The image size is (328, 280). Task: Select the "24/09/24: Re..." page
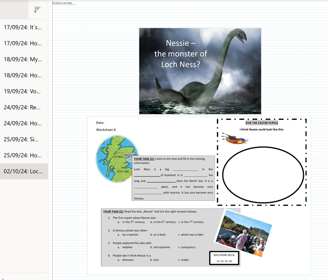[23, 107]
